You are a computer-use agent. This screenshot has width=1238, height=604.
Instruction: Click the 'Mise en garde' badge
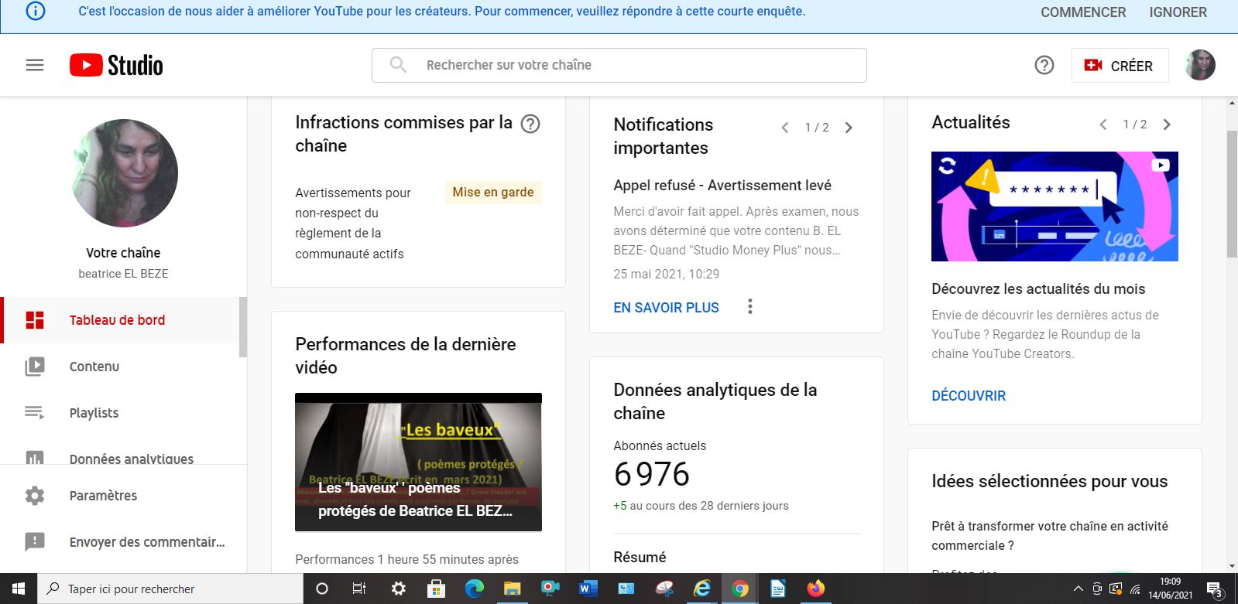click(493, 192)
